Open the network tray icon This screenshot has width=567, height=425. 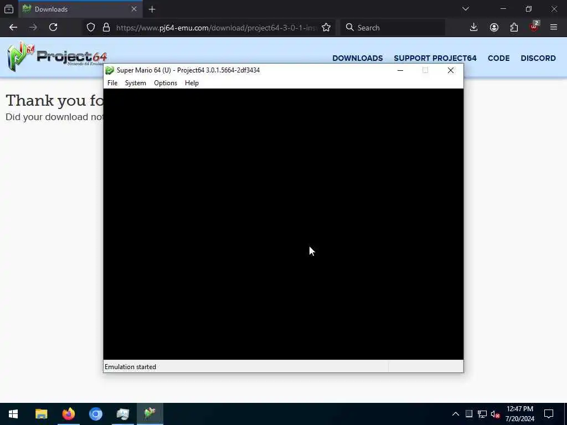point(482,414)
